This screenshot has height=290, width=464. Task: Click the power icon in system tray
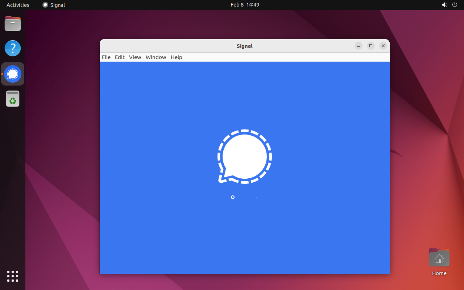(x=455, y=5)
